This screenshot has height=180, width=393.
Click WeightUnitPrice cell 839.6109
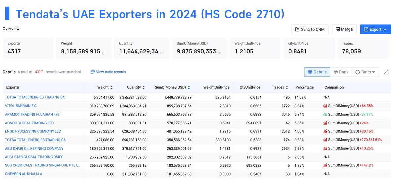(223, 140)
